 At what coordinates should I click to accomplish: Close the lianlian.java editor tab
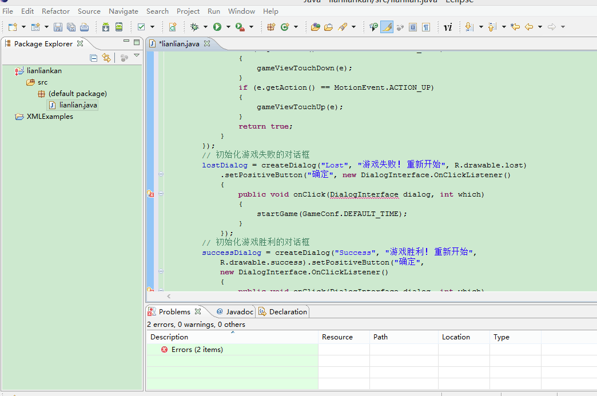(207, 43)
